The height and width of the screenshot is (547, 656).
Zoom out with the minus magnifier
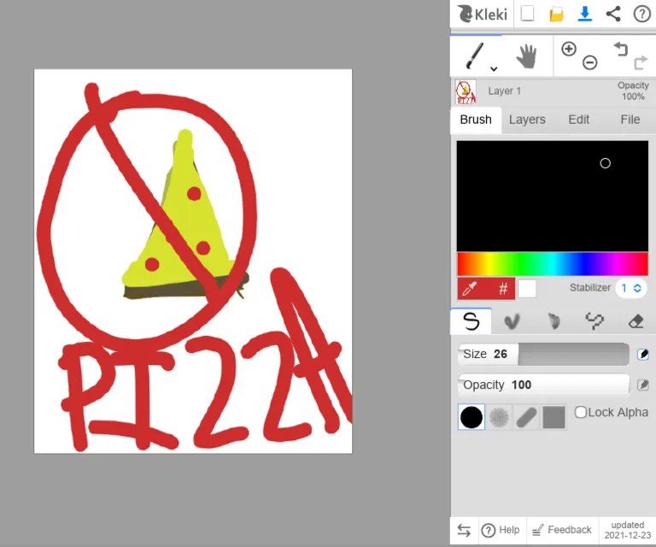pos(590,62)
